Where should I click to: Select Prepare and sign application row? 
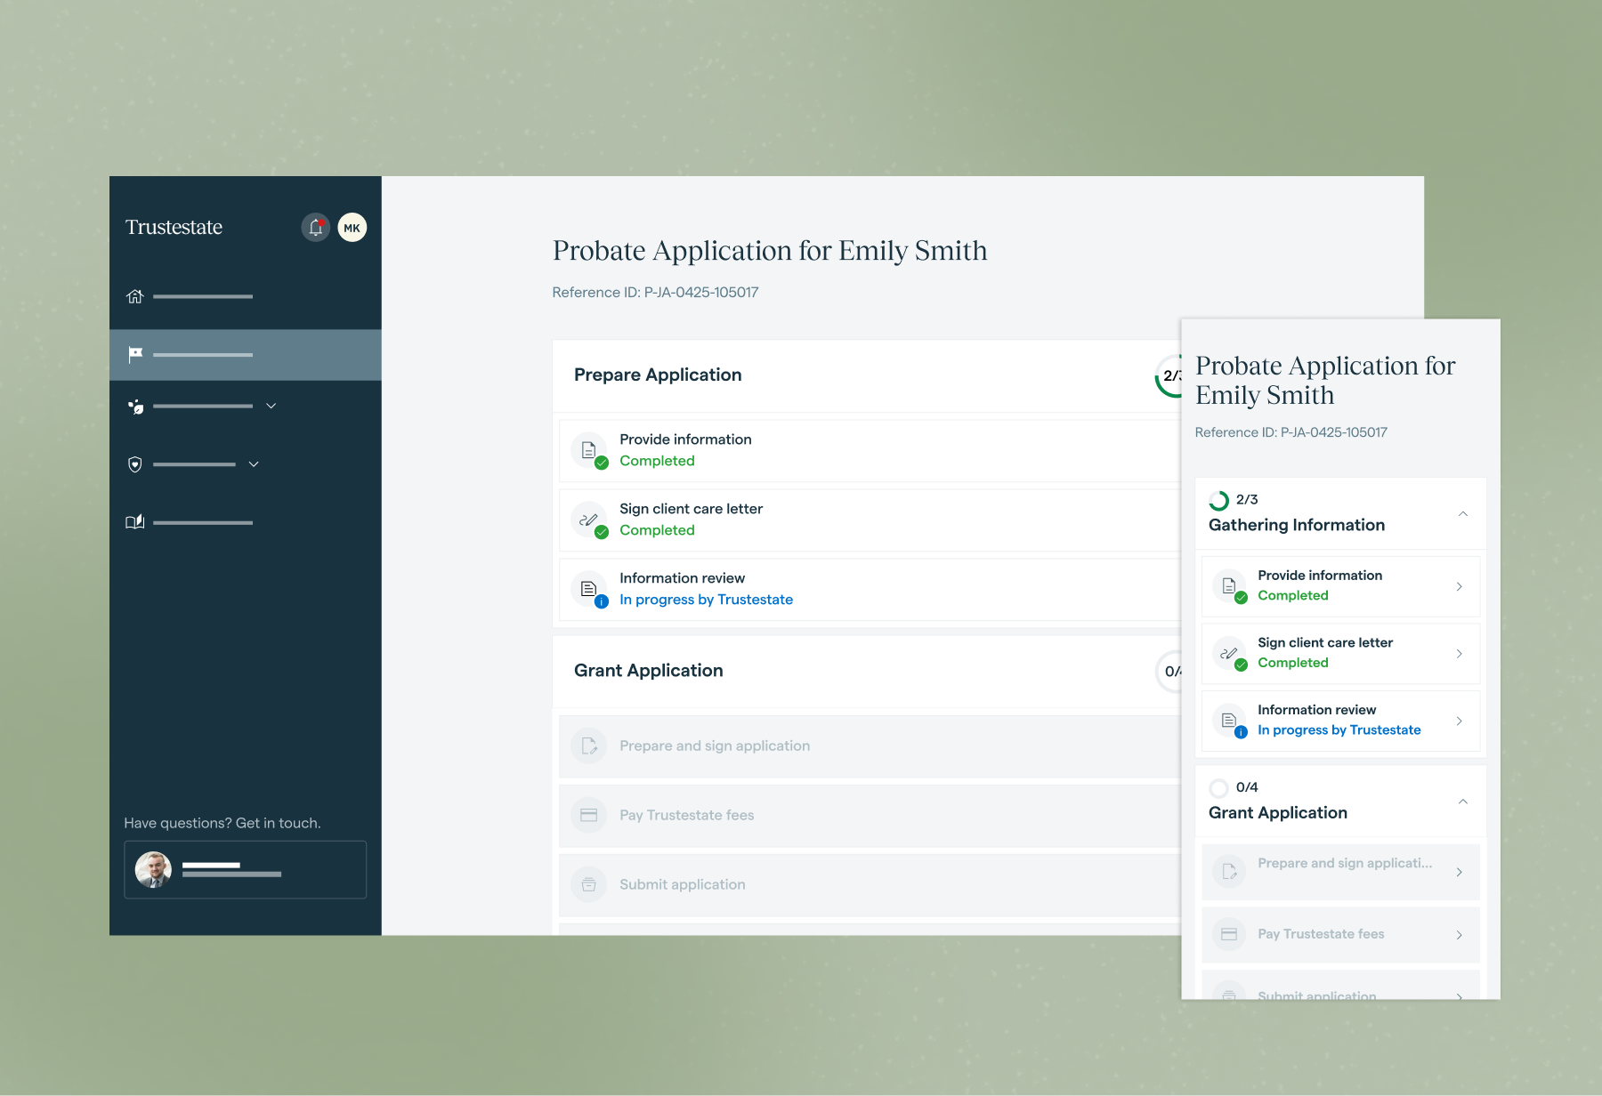[714, 745]
